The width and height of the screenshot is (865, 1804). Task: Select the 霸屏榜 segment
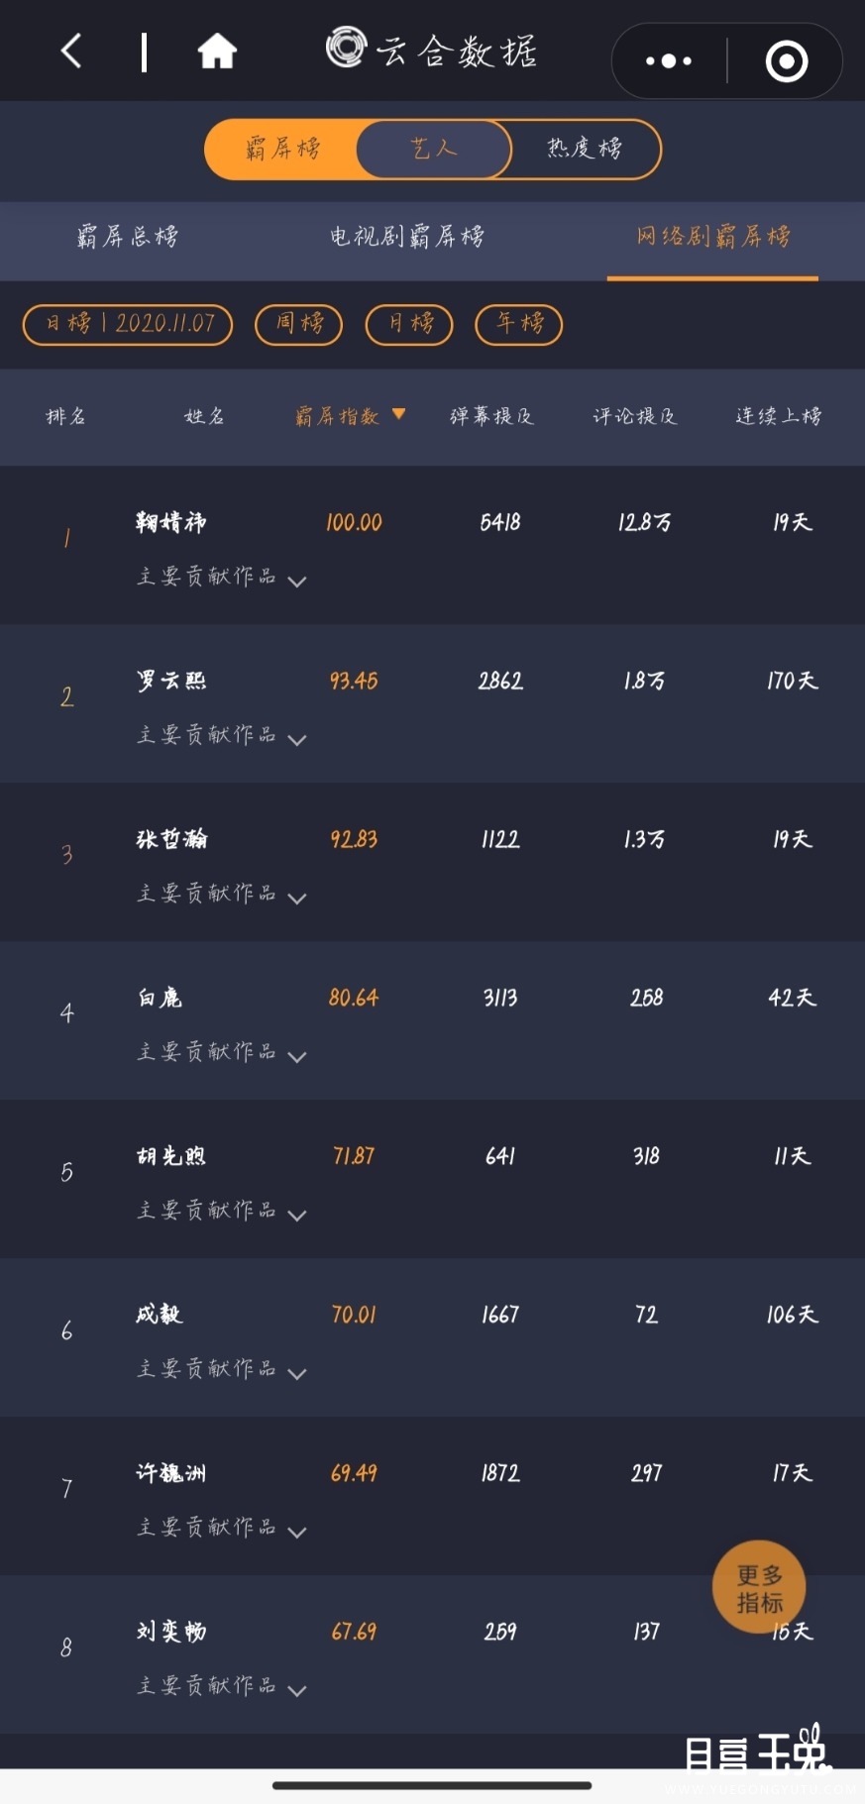coord(283,150)
